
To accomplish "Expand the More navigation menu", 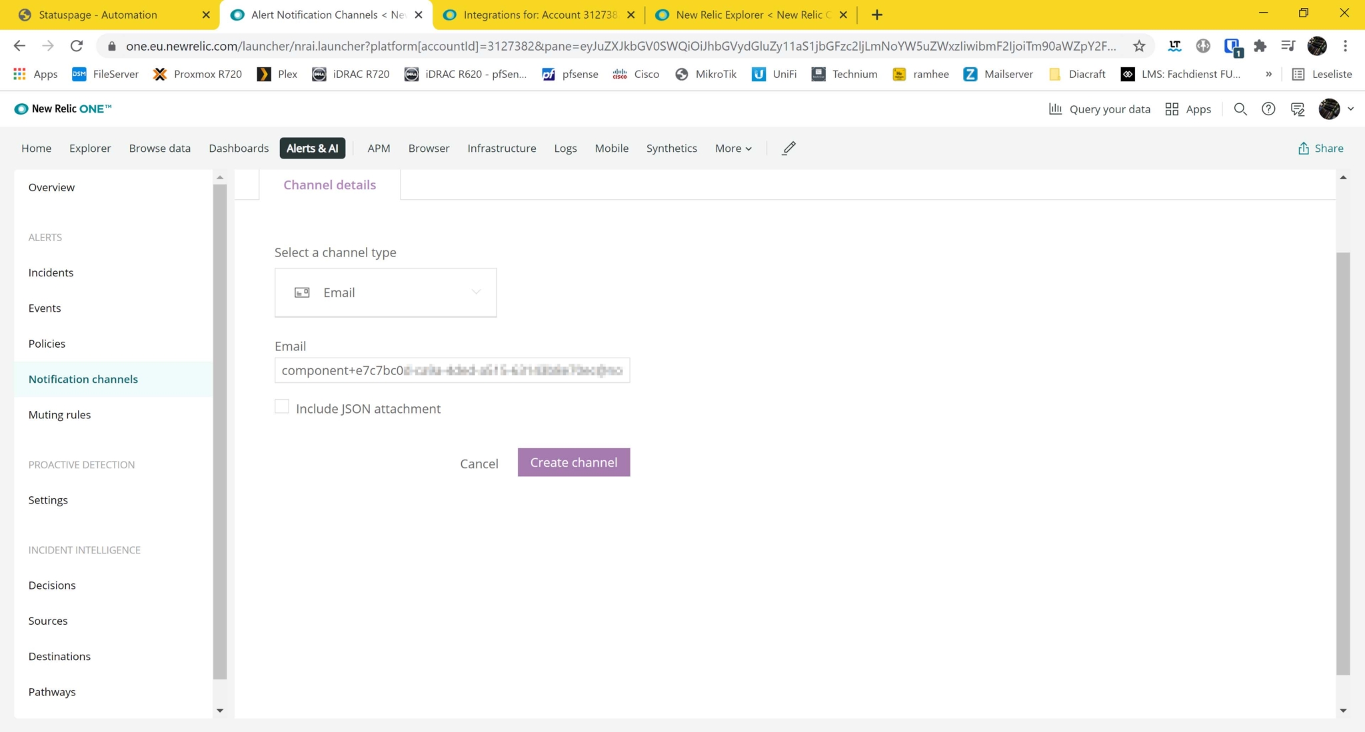I will pos(732,148).
